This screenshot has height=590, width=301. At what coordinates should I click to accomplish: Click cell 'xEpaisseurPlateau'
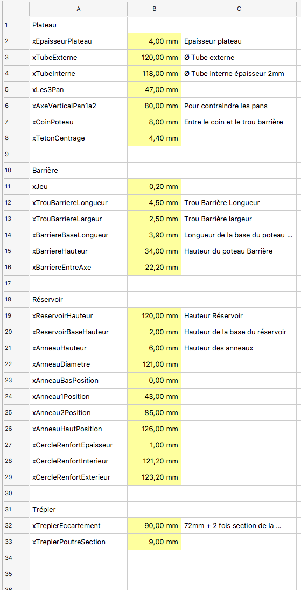point(78,41)
